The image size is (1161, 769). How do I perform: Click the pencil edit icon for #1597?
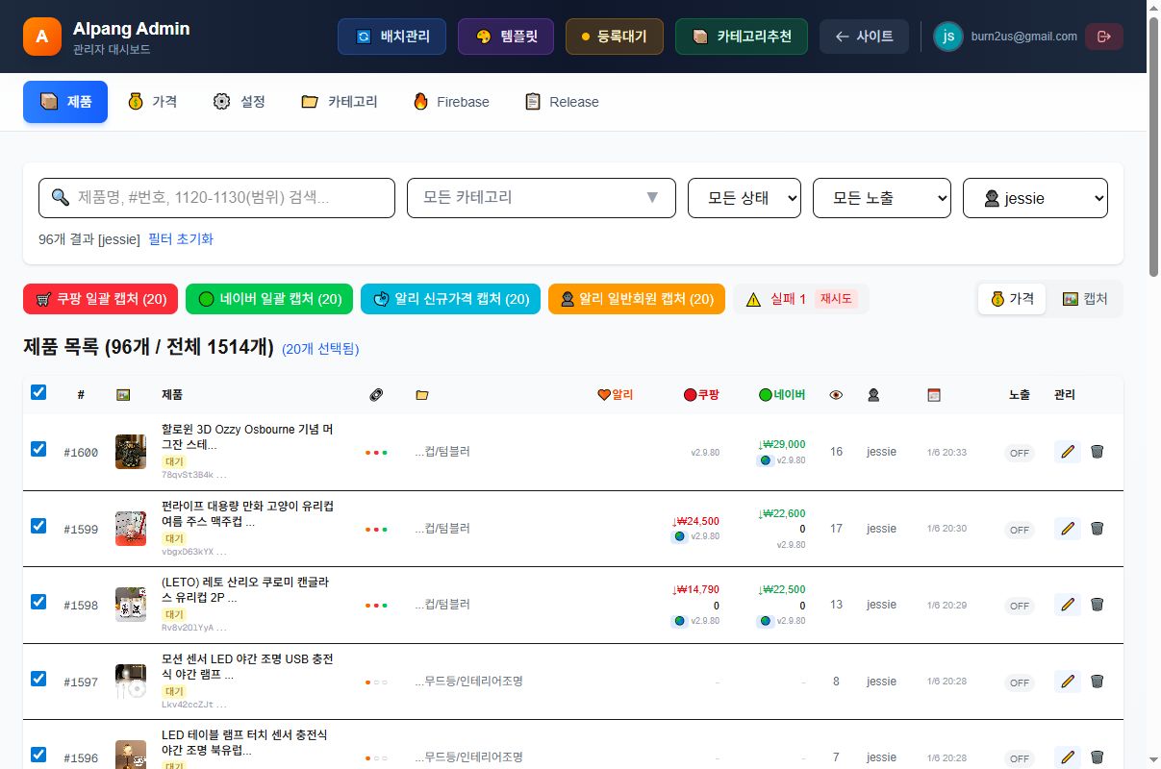(1067, 682)
